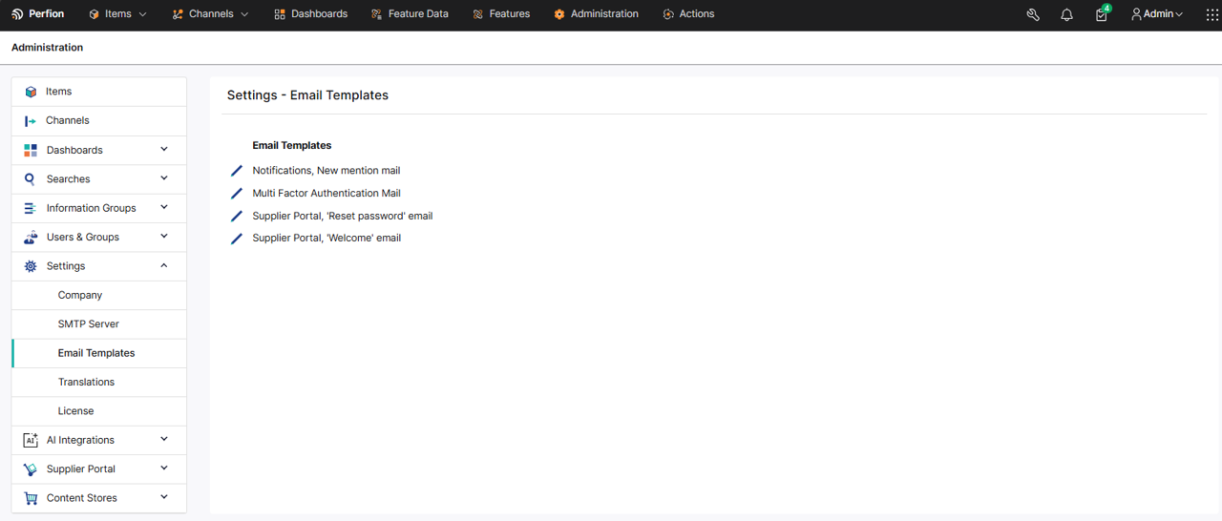This screenshot has width=1222, height=521.
Task: Expand the Dashboards section chevron
Action: (x=164, y=150)
